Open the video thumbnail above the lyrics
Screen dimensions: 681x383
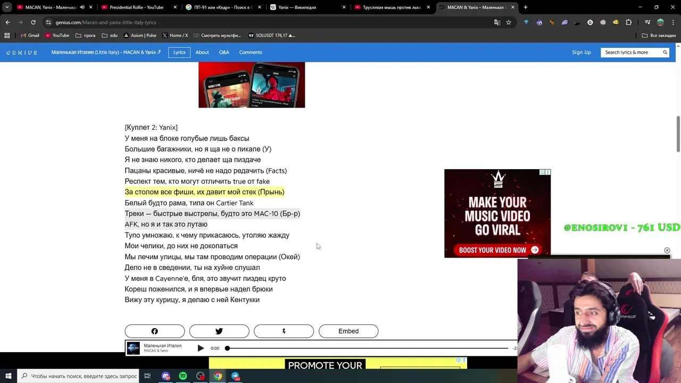(252, 85)
